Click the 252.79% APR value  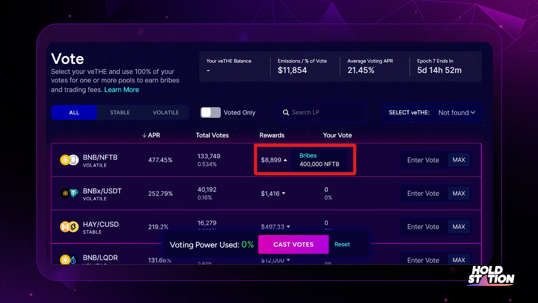coord(160,194)
